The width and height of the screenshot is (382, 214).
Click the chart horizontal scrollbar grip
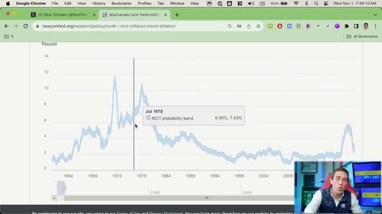coord(207,198)
